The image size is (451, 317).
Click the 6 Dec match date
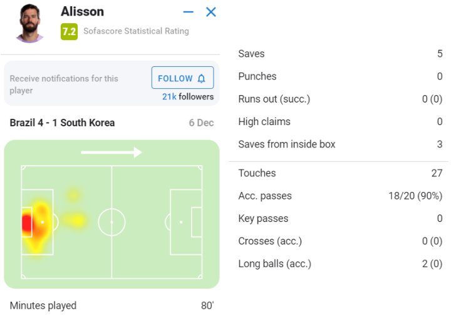[201, 123]
